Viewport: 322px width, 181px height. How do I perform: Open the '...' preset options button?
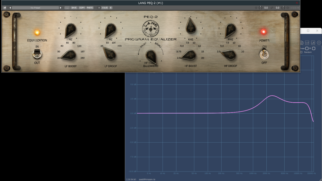coord(67,8)
